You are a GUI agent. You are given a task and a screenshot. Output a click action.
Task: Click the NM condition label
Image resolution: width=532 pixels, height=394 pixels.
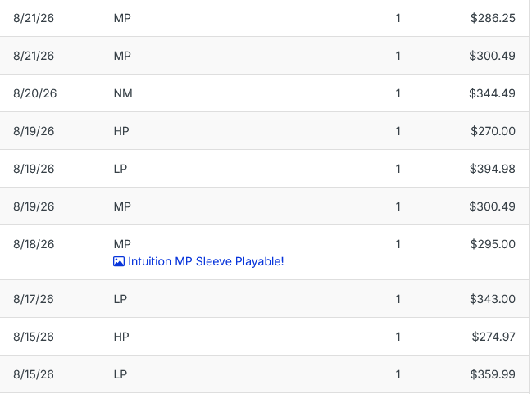tap(123, 93)
